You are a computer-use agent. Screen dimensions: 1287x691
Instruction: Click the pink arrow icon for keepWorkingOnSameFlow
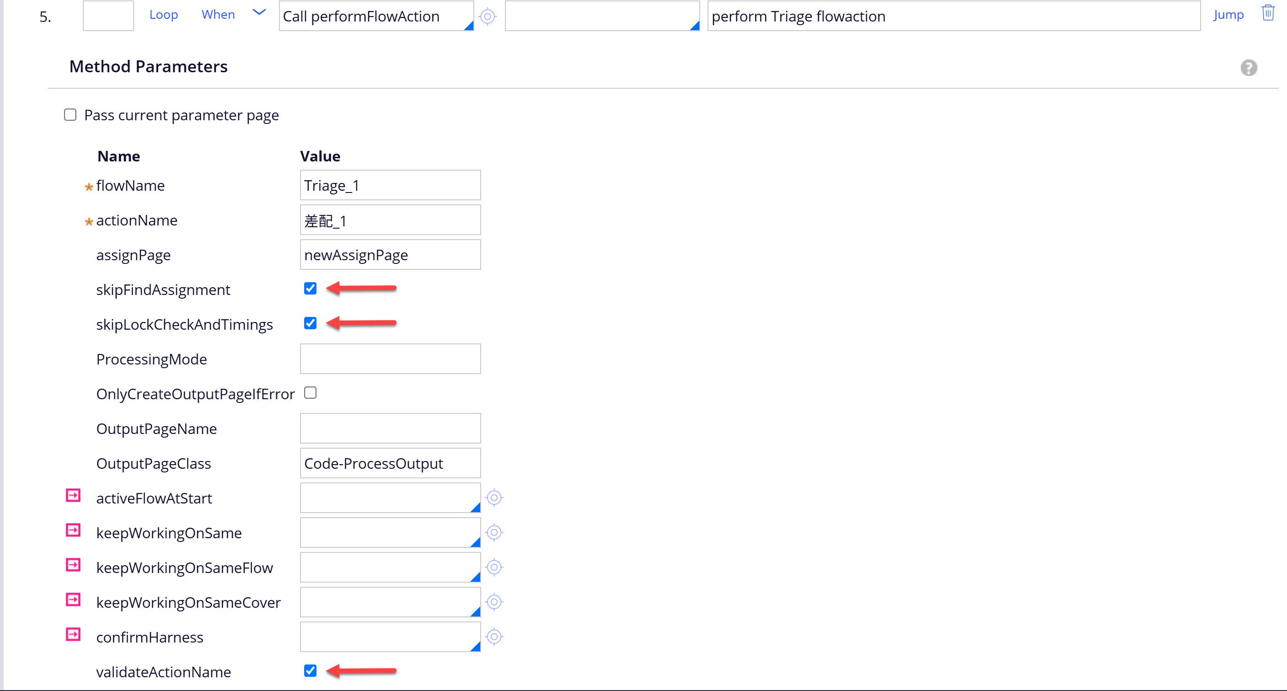point(74,565)
